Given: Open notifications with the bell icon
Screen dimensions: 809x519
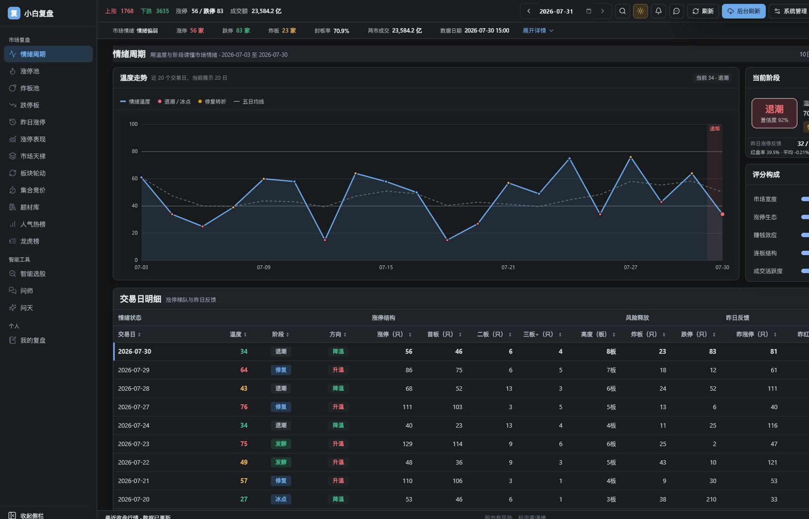Looking at the screenshot, I should [659, 11].
